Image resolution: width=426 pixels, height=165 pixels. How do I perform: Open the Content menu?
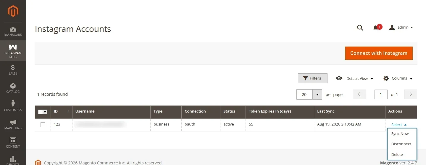click(13, 143)
